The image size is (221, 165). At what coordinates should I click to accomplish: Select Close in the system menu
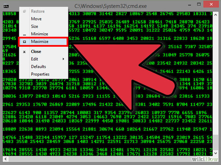click(x=36, y=52)
